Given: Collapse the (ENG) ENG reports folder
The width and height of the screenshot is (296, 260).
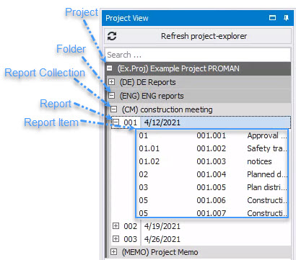Looking at the screenshot, I should 111,96.
